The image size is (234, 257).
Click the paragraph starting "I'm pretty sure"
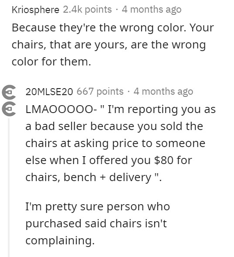(98, 223)
